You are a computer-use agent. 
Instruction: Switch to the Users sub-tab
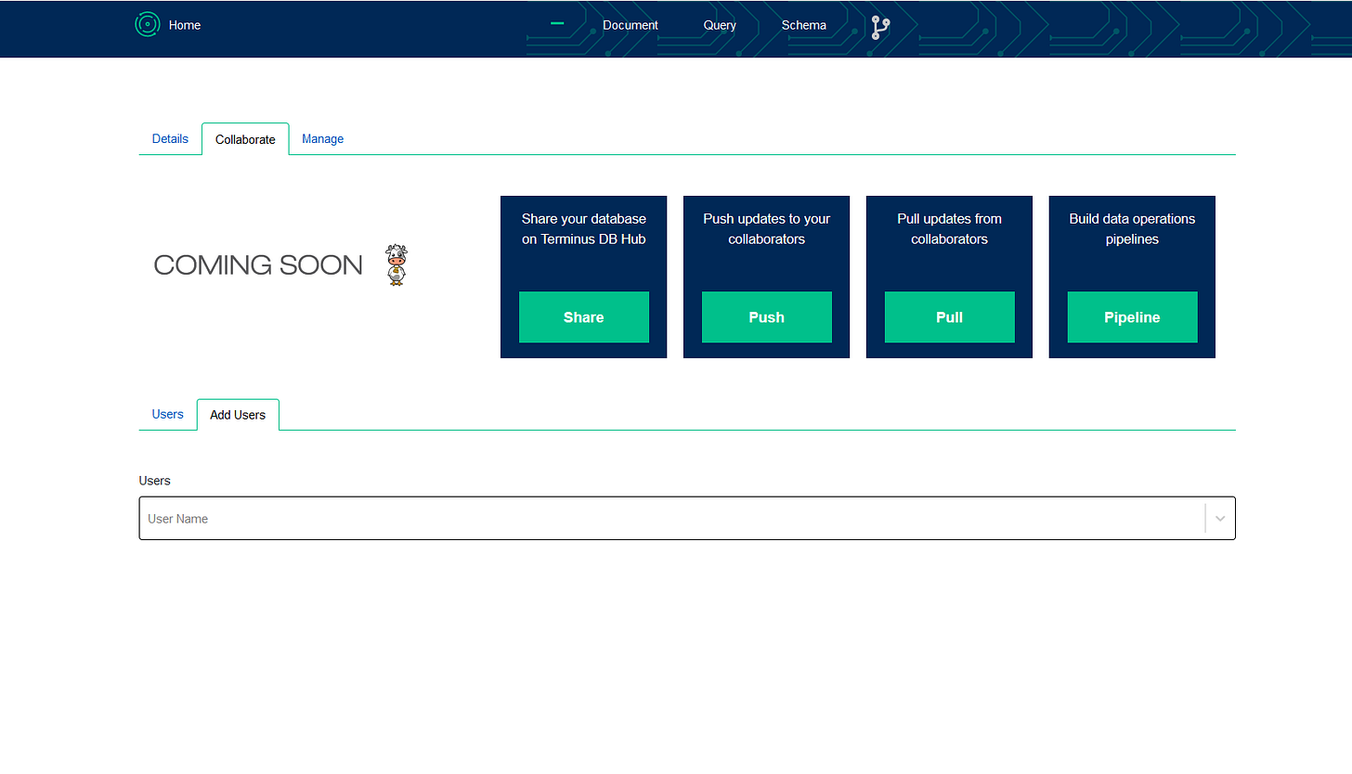(x=167, y=414)
